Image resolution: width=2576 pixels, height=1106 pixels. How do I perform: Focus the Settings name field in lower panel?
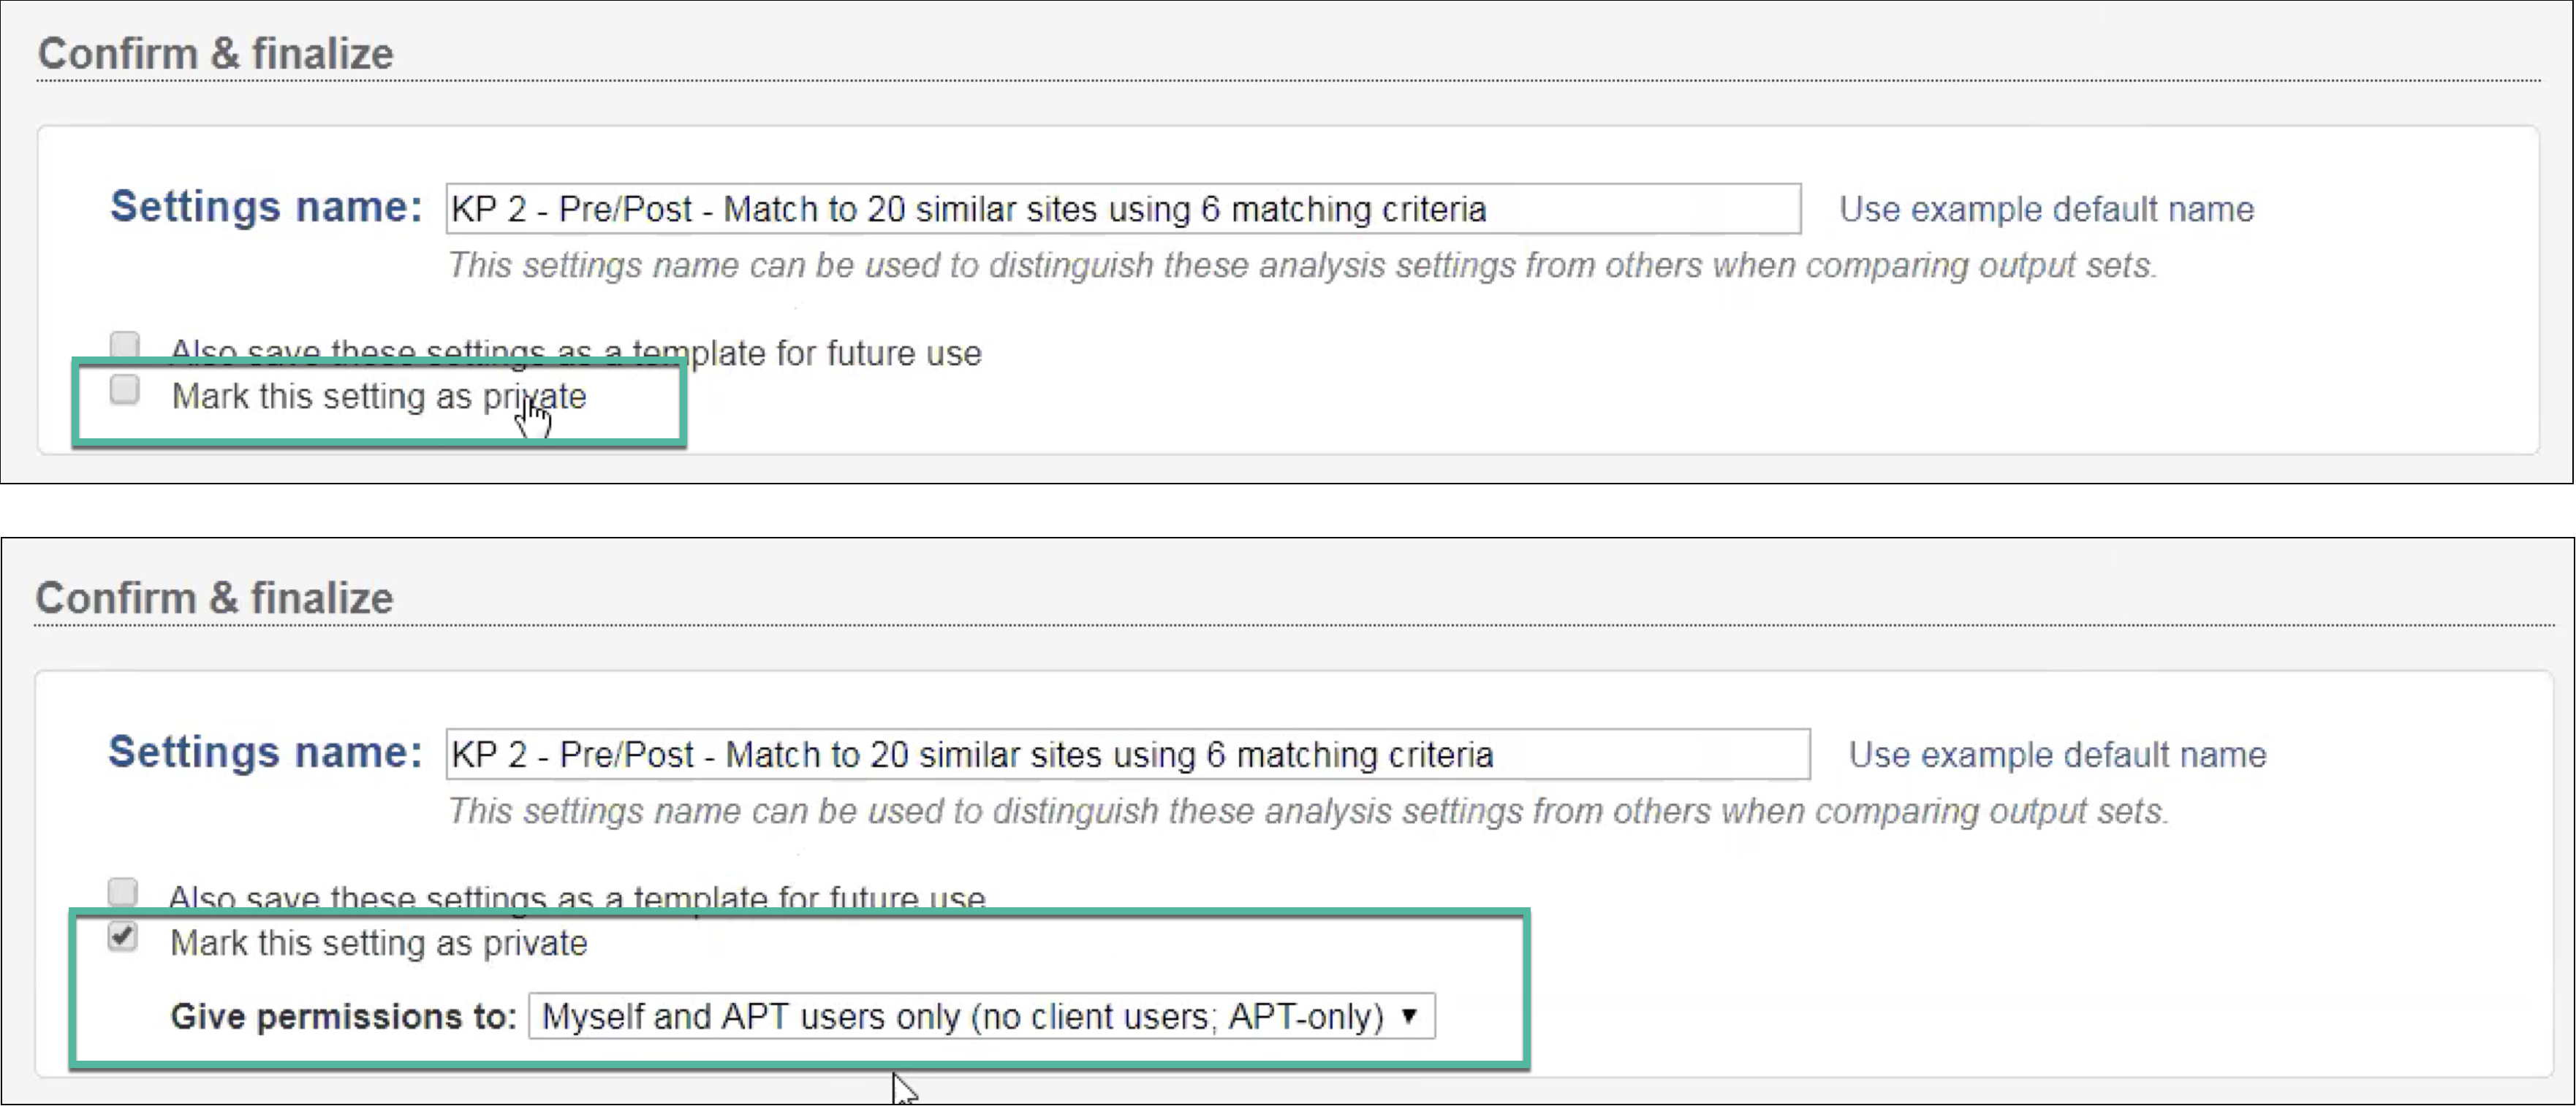coord(1126,755)
